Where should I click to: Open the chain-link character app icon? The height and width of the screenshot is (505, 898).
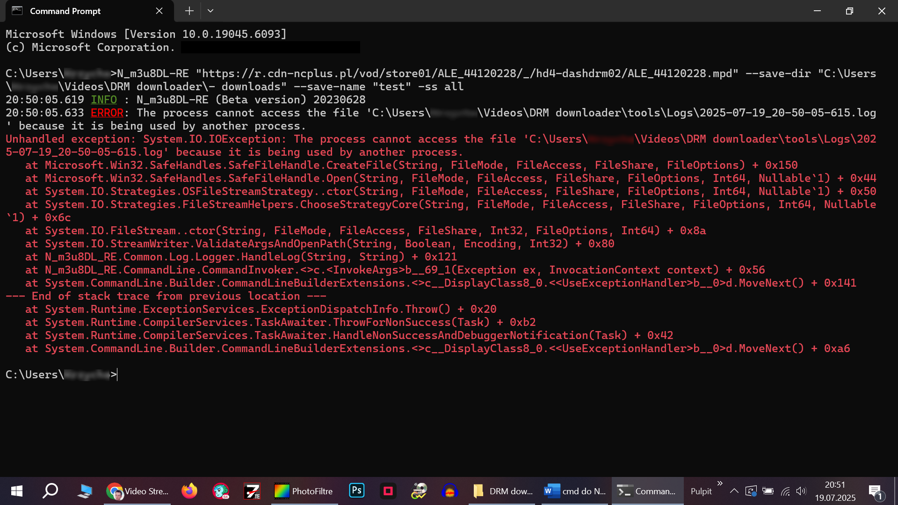[x=419, y=491]
